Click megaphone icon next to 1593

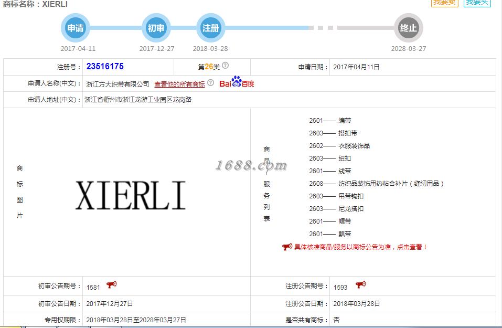click(360, 284)
